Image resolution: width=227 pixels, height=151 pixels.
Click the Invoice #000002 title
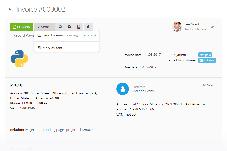coord(41,9)
